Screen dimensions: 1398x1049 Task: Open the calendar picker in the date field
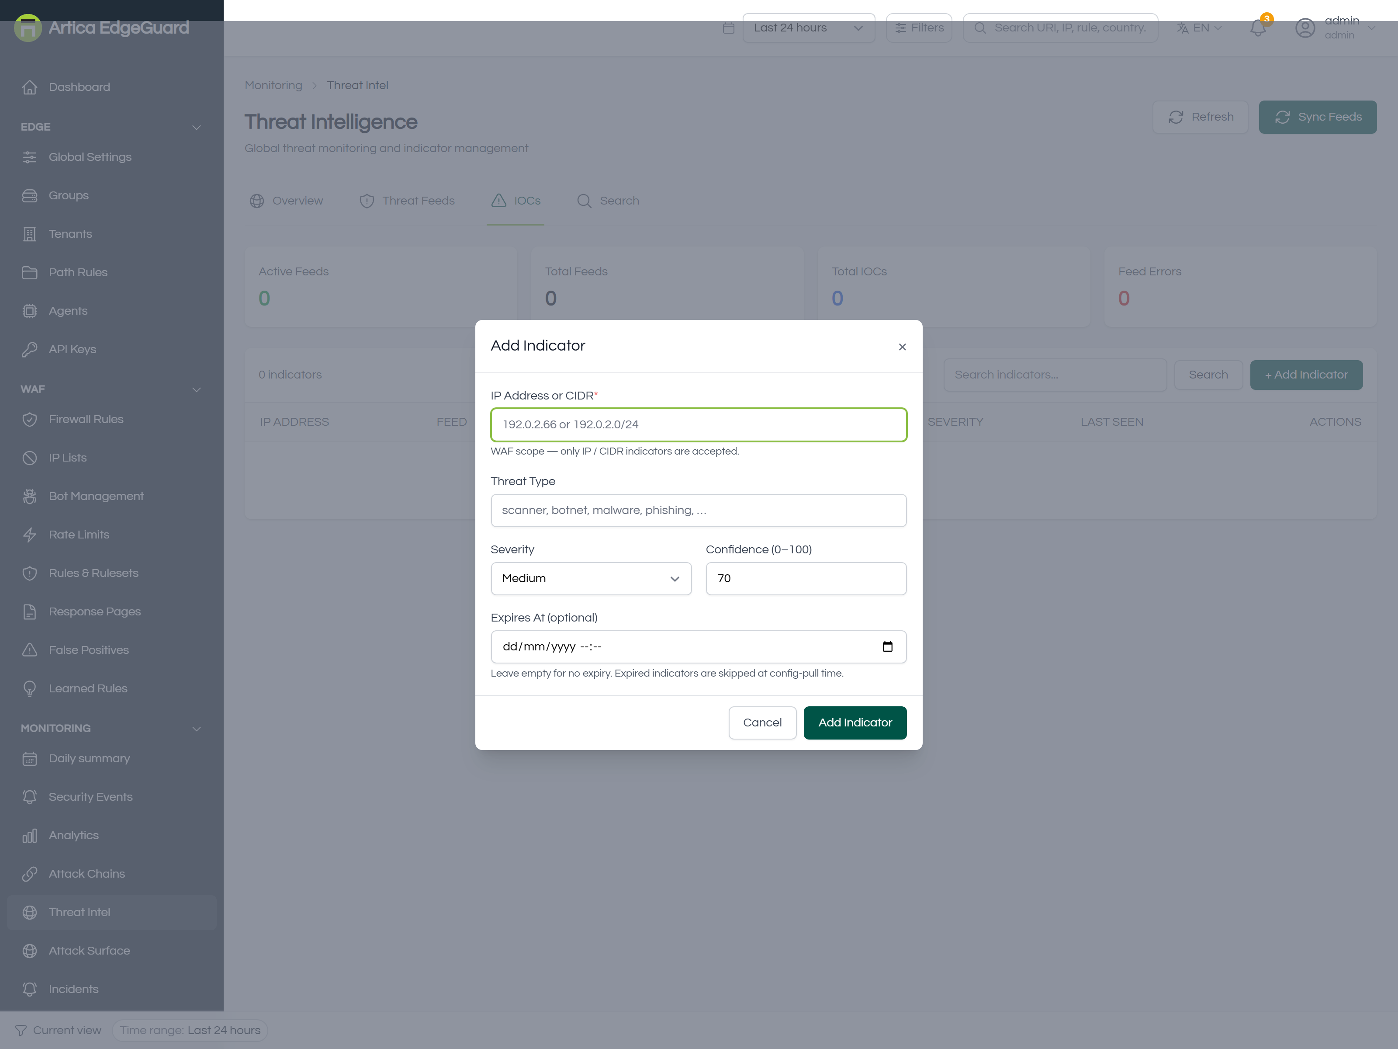tap(887, 646)
